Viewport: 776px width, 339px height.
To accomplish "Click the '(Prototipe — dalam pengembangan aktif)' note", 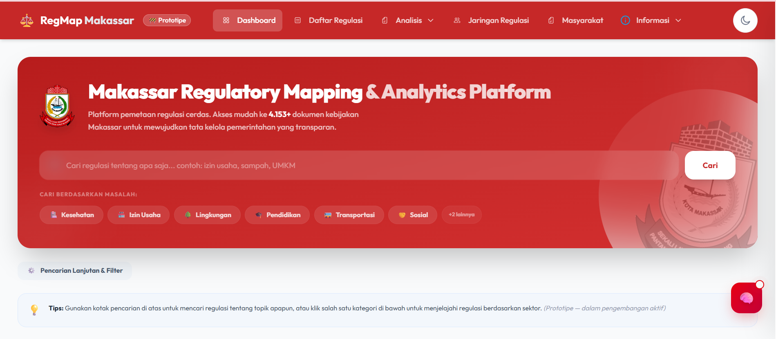I will click(605, 308).
